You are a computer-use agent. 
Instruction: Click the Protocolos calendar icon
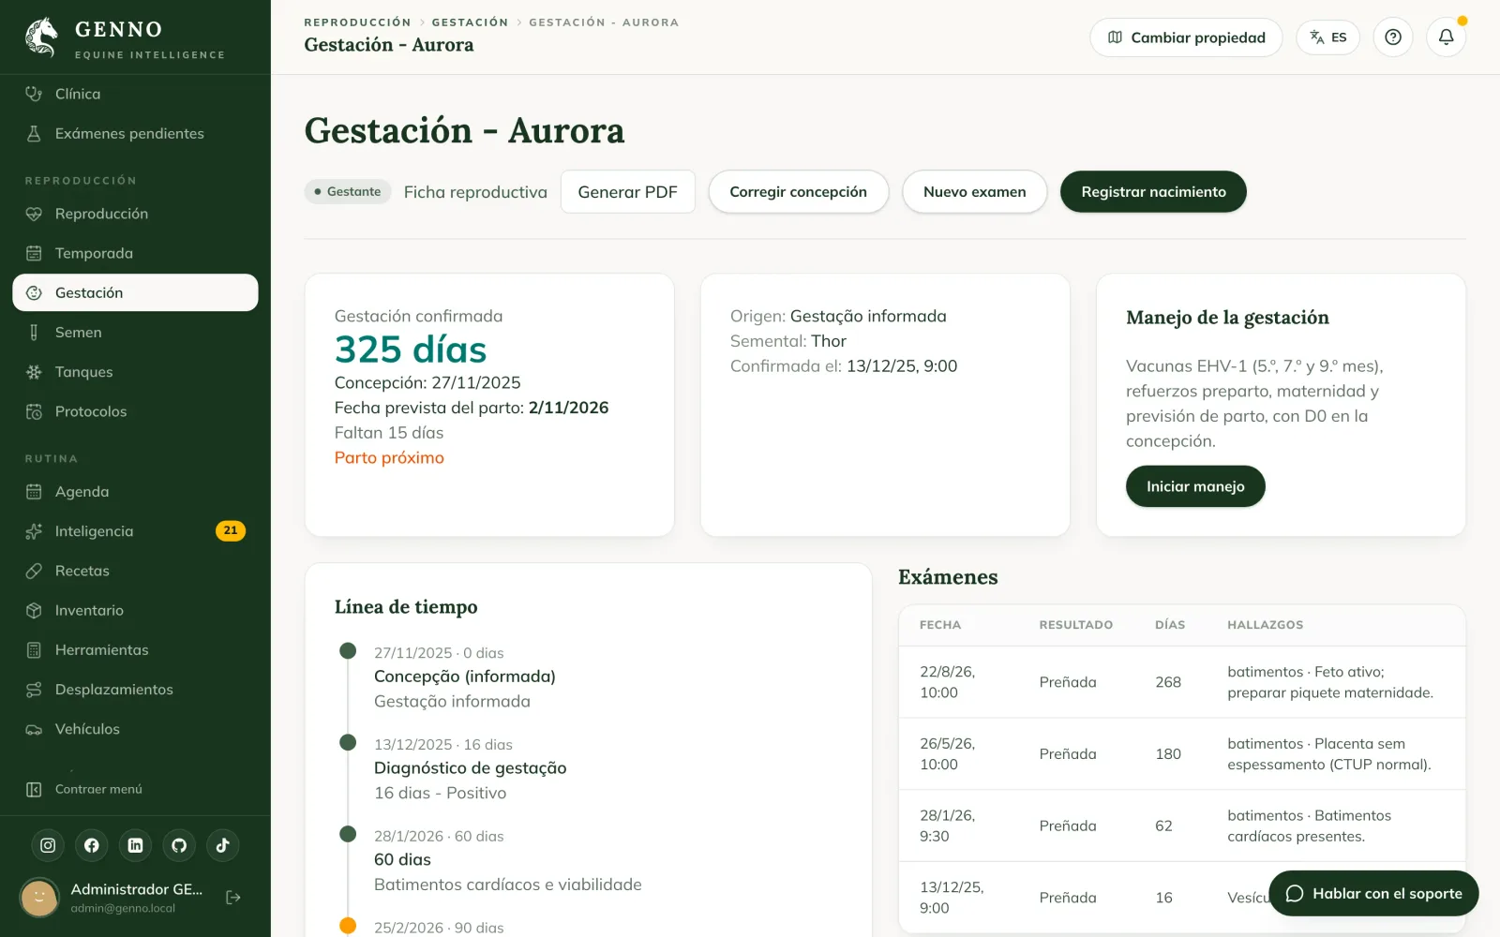point(34,411)
